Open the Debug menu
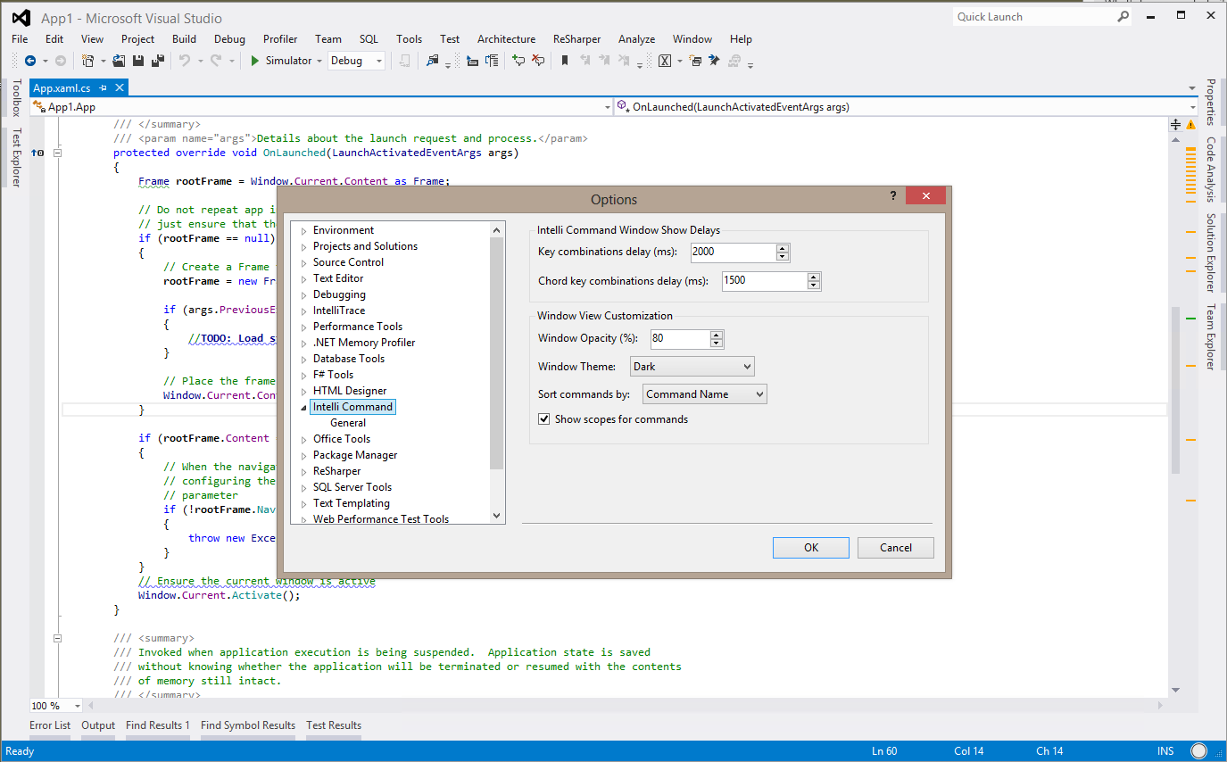The height and width of the screenshot is (762, 1227). pyautogui.click(x=229, y=38)
